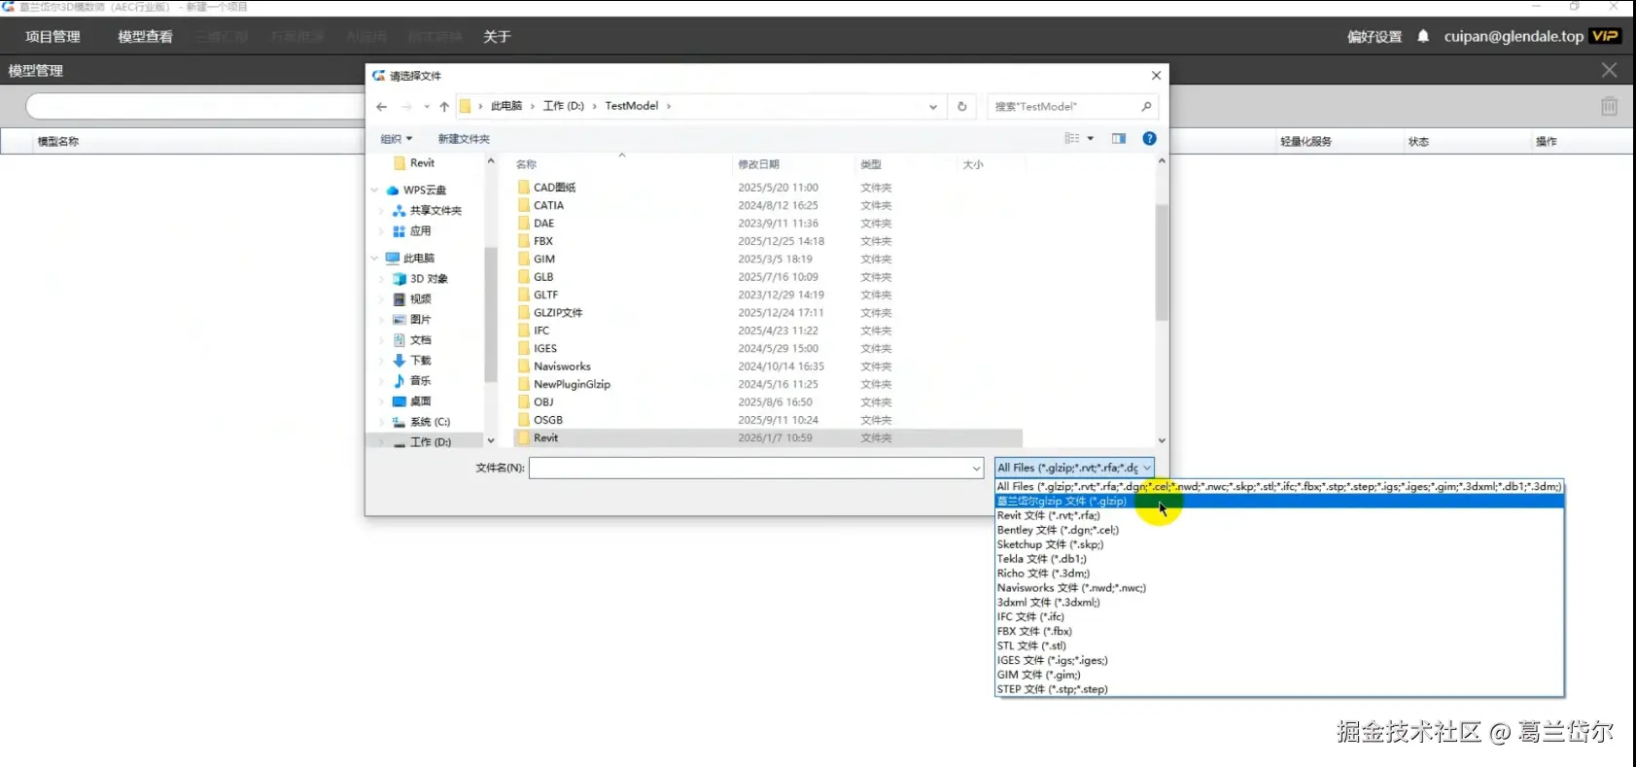The height and width of the screenshot is (767, 1636).
Task: Choose STEP 文件 filter option
Action: [x=1279, y=689]
